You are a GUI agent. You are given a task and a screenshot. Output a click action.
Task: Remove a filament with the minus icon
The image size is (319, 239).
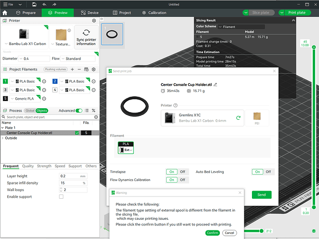click(x=79, y=69)
